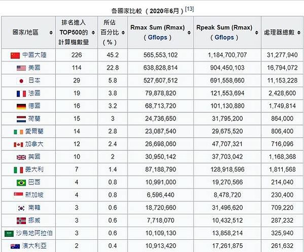
Task: Click the South Korea flag icon
Action: pos(21,208)
